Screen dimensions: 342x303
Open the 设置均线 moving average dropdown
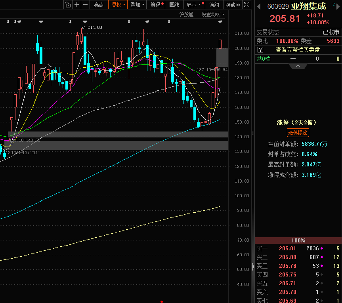point(213,15)
